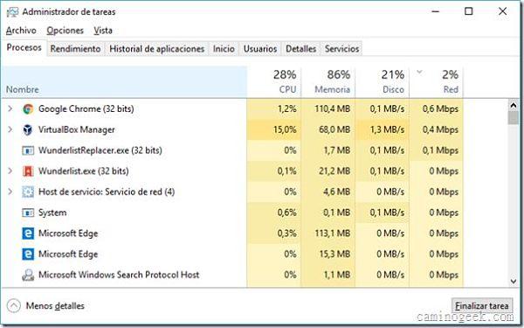
Task: Click the Finalizar tarea button
Action: point(482,305)
